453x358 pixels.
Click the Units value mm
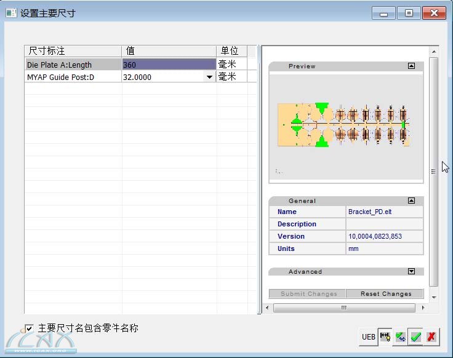[384, 249]
